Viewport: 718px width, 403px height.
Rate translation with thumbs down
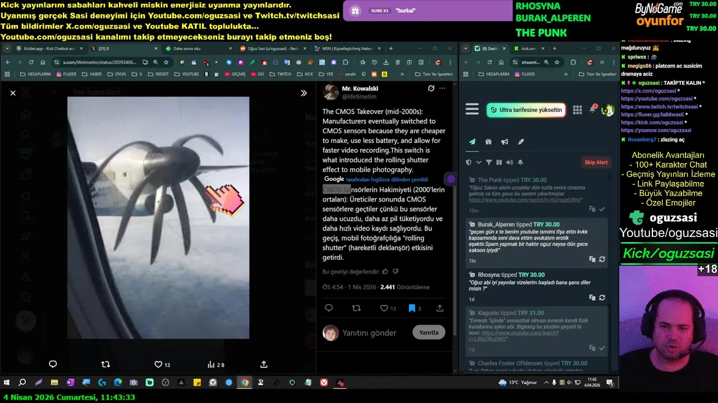coord(395,271)
